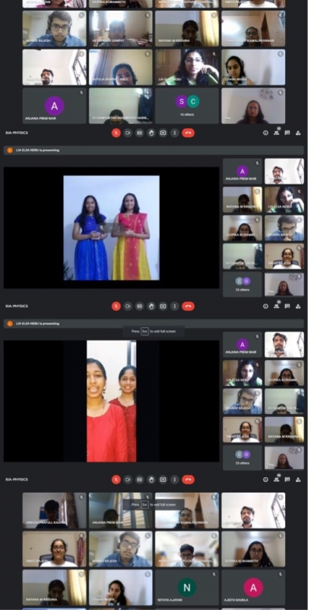311x610 pixels.
Task: Toggle the camera beneath the blue dress presentation
Action: (x=128, y=307)
